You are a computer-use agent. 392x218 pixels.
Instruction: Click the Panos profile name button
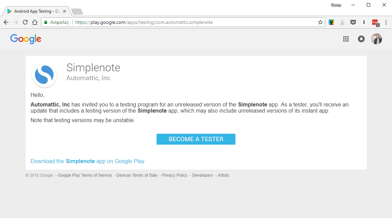(x=336, y=5)
